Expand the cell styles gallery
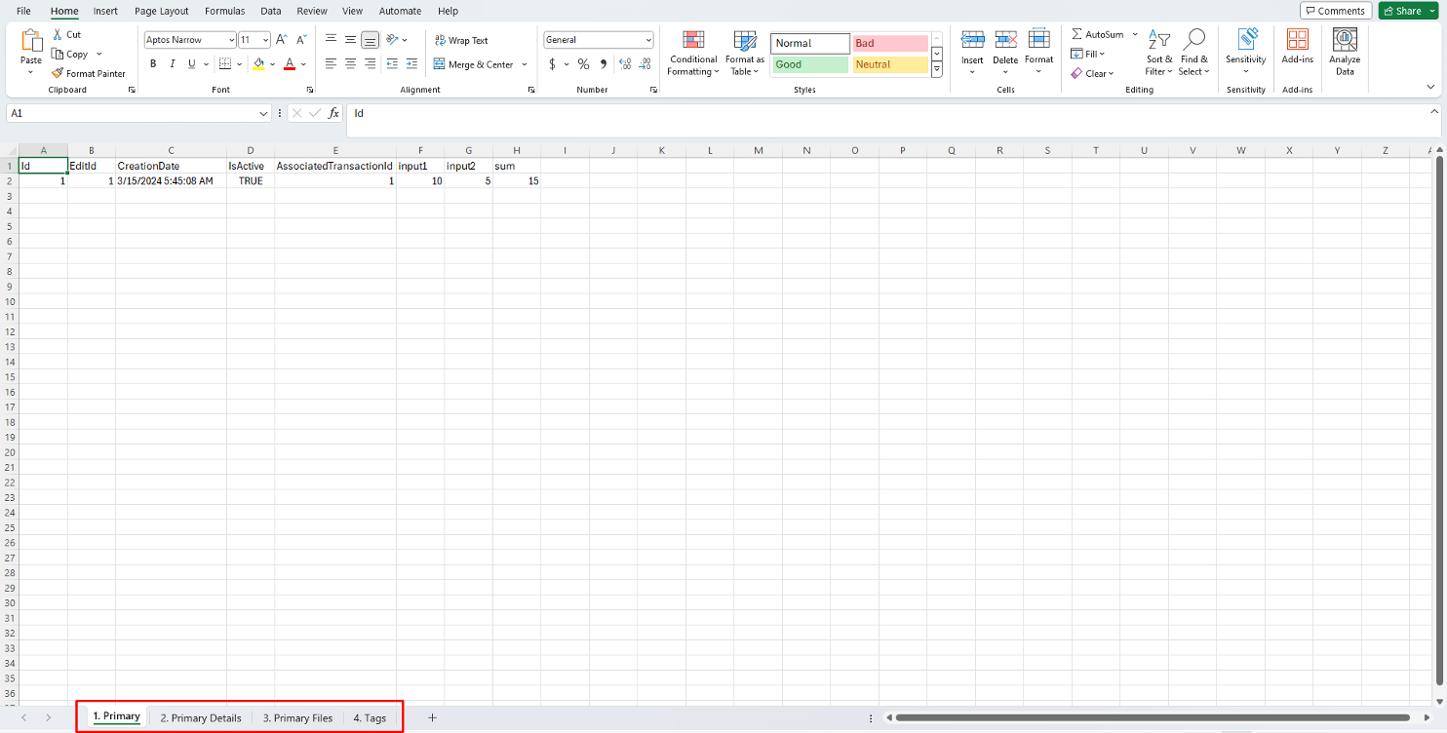Viewport: 1447px width, 733px height. click(937, 70)
